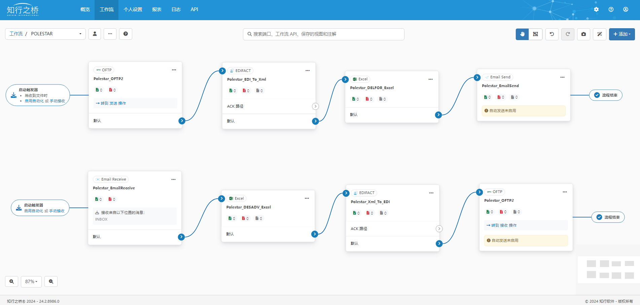This screenshot has width=640, height=305.
Task: Open the user account icon
Action: click(626, 9)
